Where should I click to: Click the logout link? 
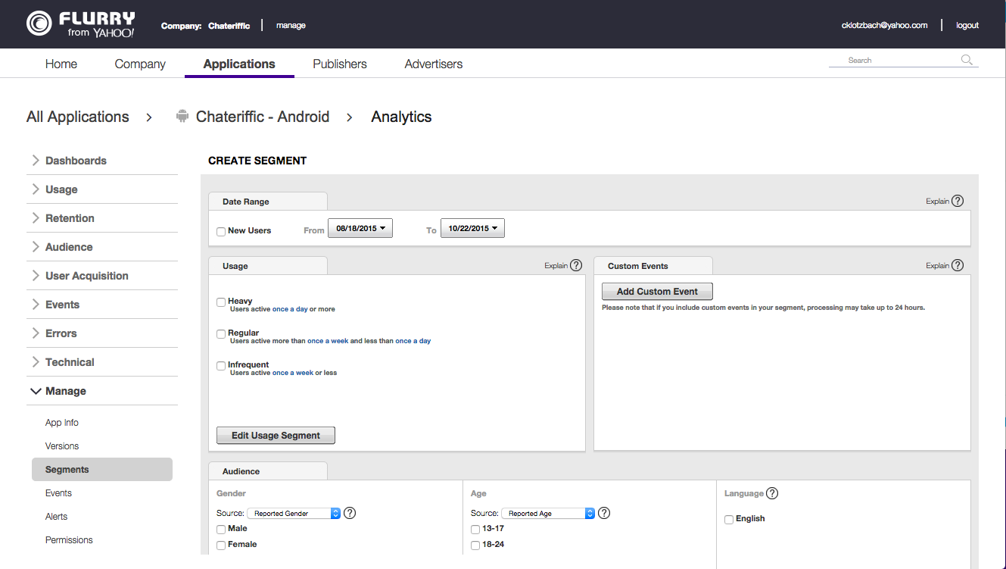tap(967, 25)
